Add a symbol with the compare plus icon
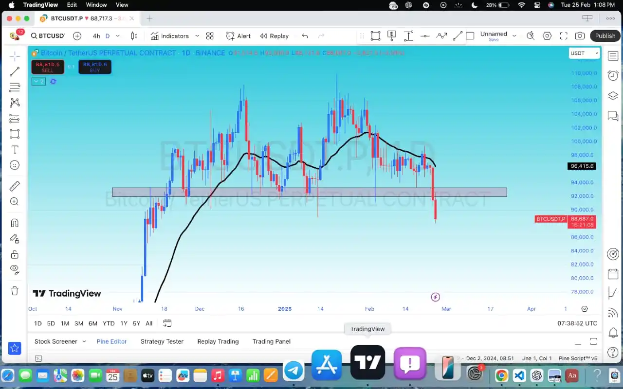The width and height of the screenshot is (623, 389). click(77, 36)
